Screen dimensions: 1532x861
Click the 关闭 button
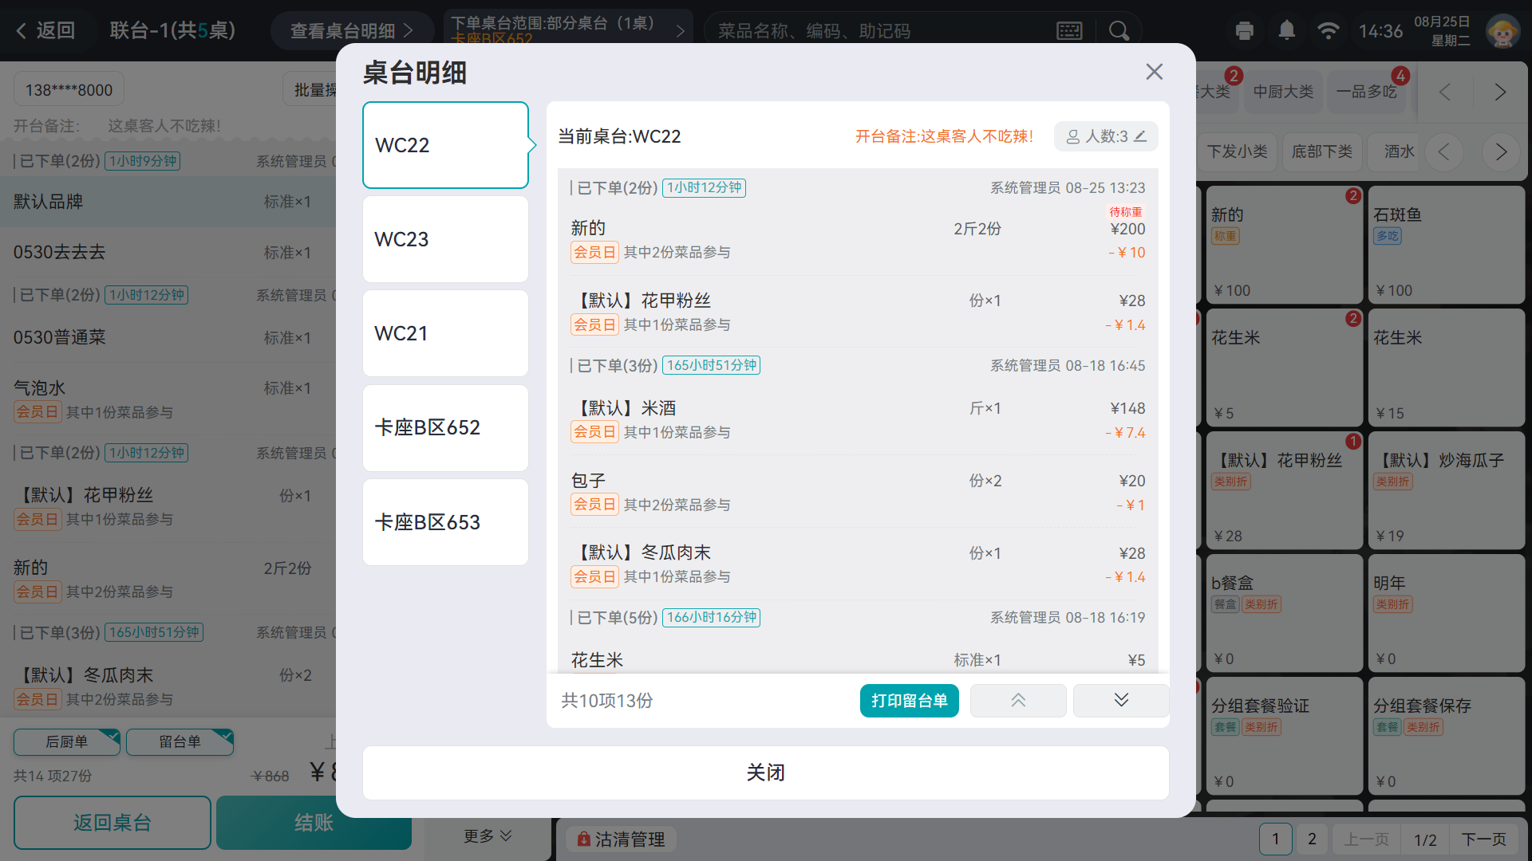(766, 773)
